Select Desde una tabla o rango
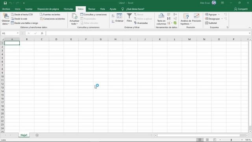 (x=24, y=23)
